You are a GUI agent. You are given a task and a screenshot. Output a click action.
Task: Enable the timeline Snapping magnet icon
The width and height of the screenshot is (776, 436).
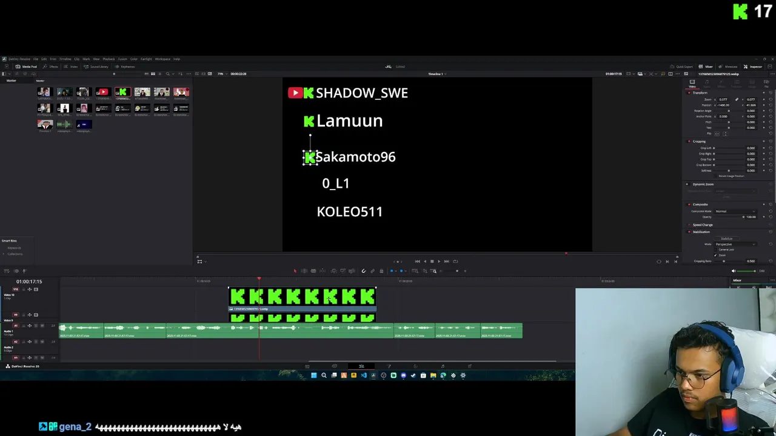click(364, 271)
